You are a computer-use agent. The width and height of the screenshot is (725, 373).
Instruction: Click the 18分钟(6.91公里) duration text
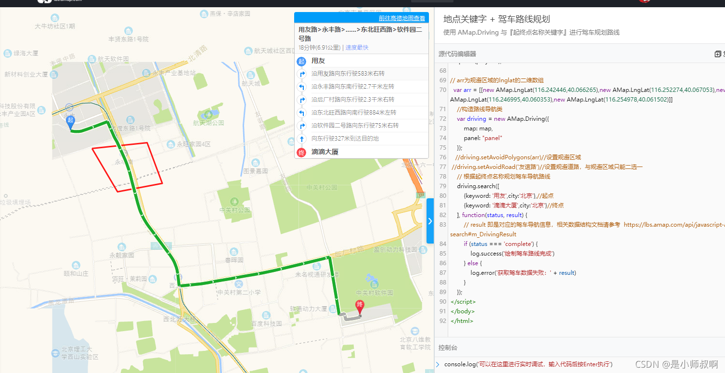(x=320, y=47)
